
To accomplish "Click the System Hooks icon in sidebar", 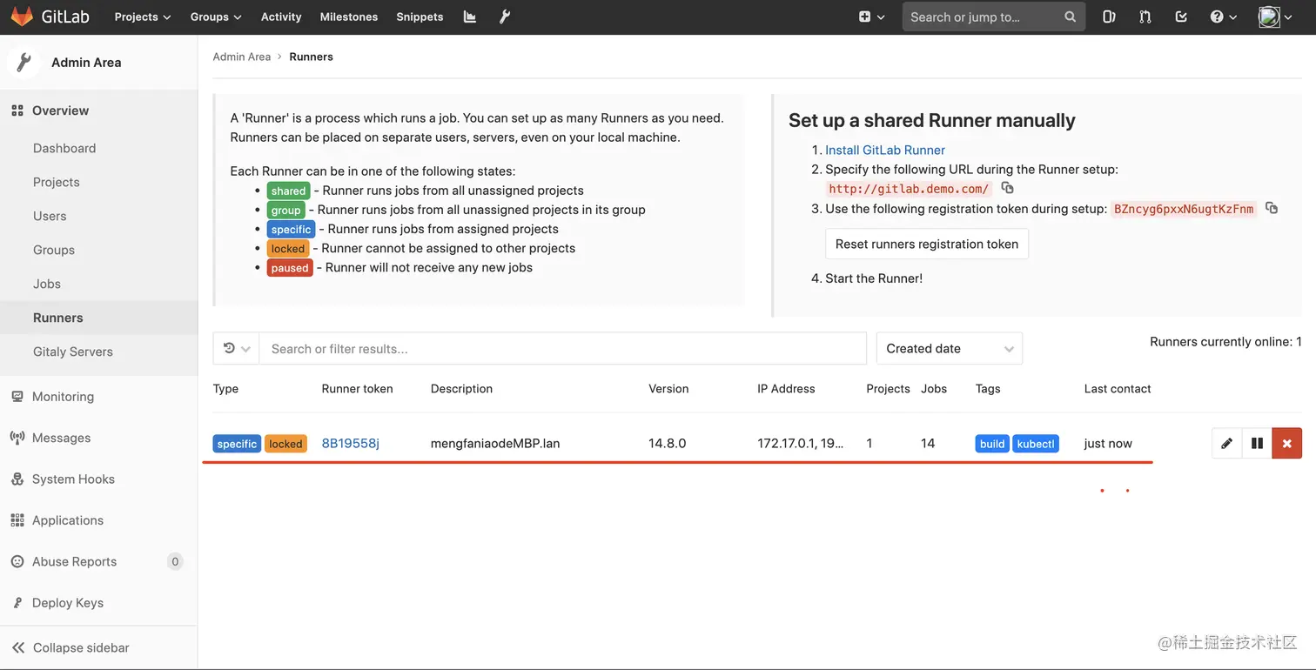I will coord(17,479).
